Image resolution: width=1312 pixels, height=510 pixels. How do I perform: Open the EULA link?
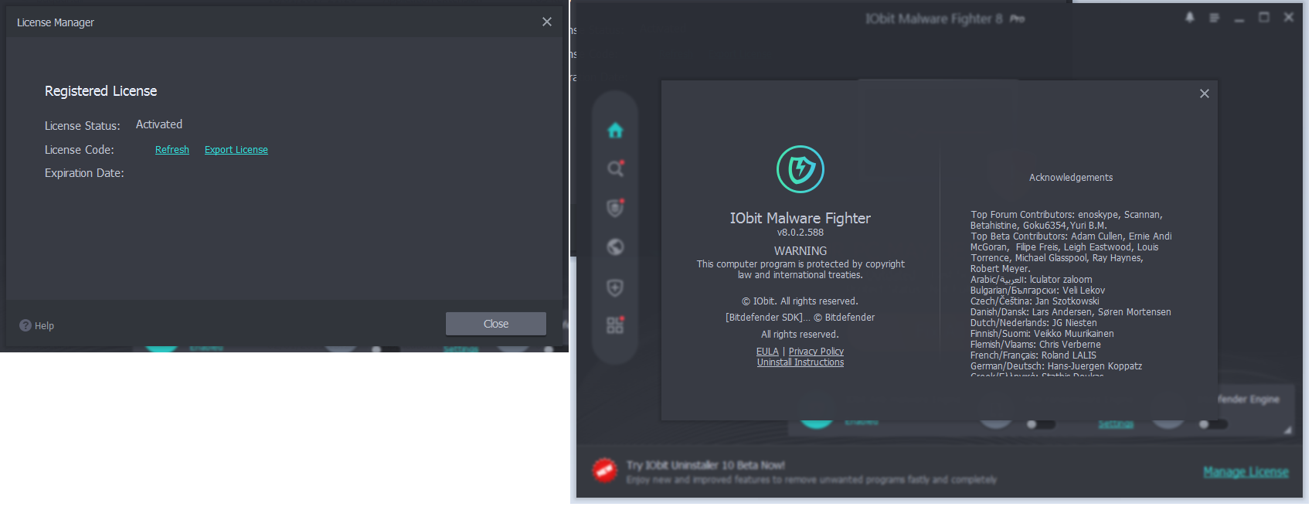767,352
